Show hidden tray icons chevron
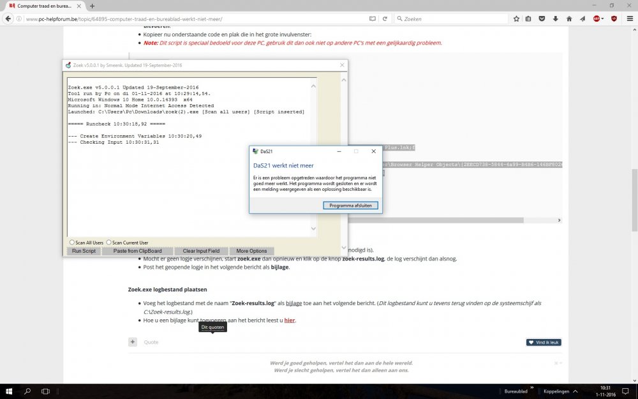The width and height of the screenshot is (638, 399). [x=575, y=391]
